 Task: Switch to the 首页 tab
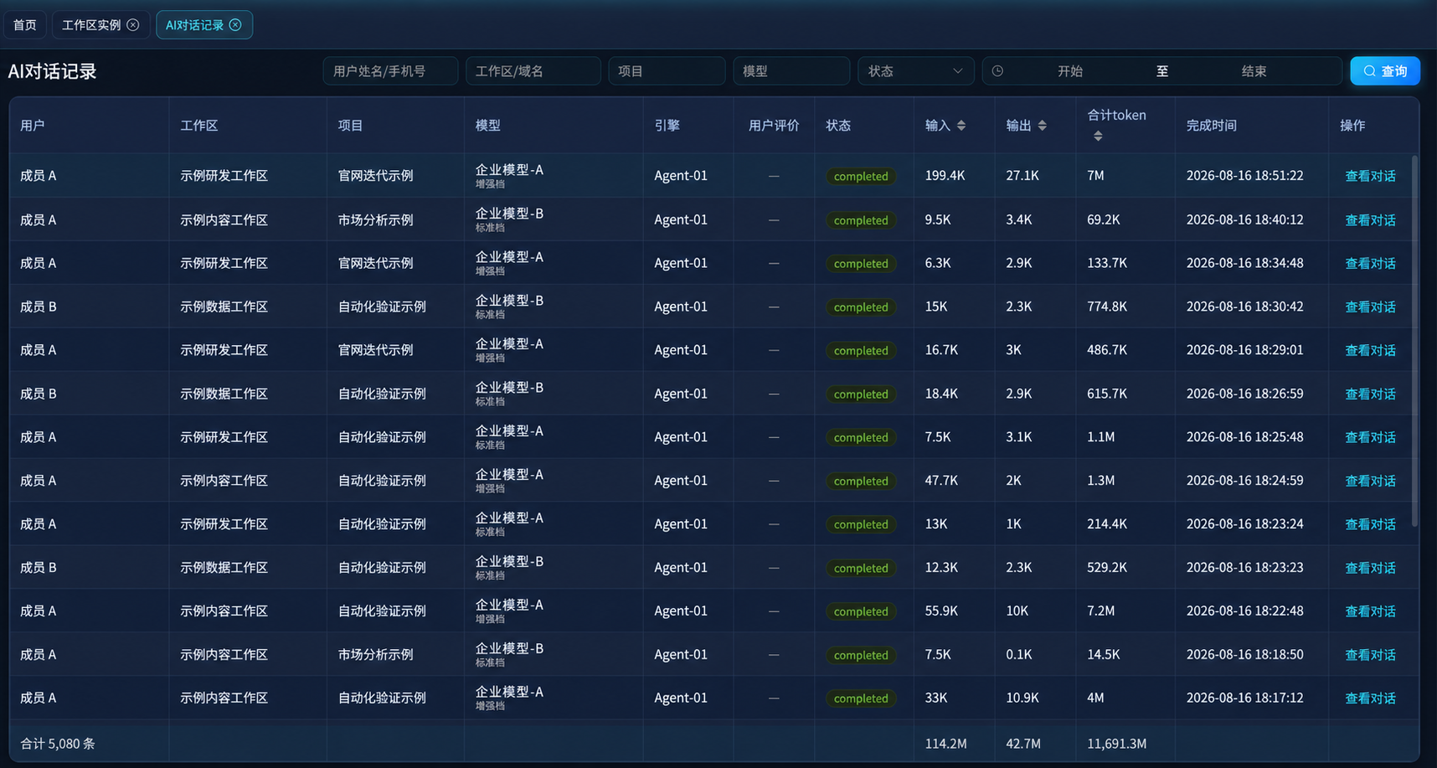coord(25,25)
